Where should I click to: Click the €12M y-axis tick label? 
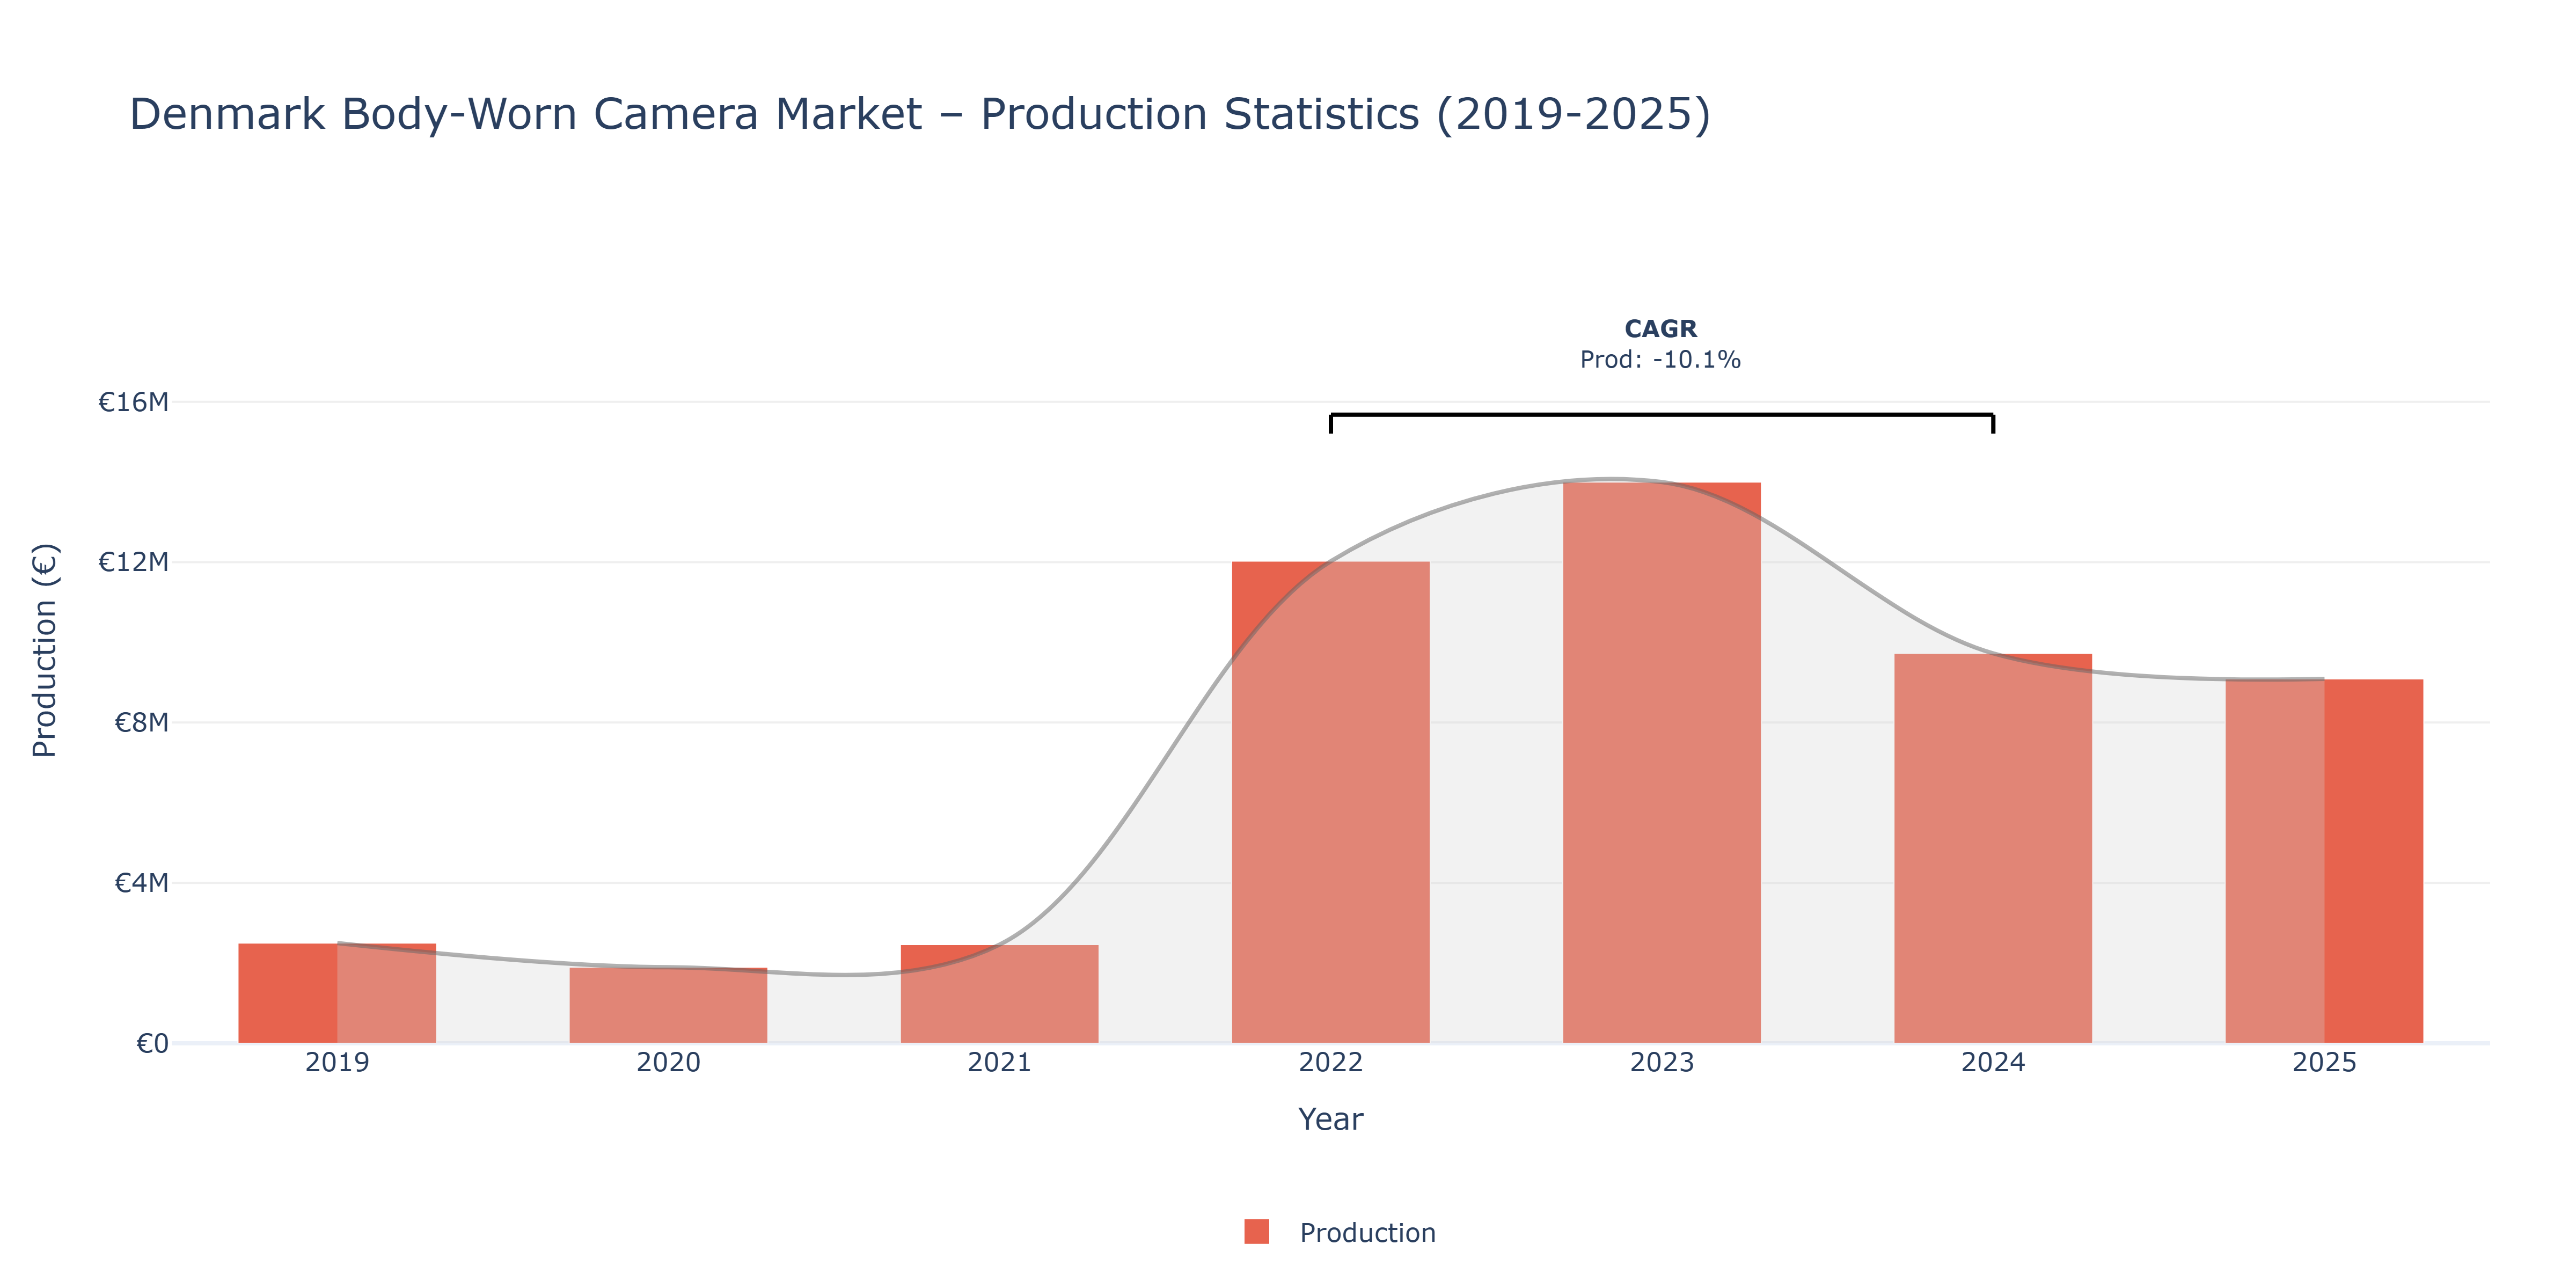tap(133, 562)
